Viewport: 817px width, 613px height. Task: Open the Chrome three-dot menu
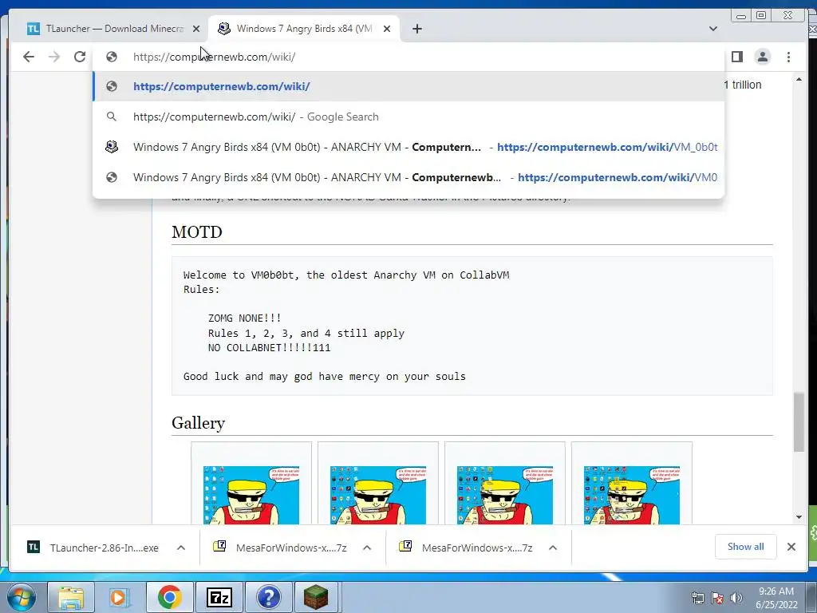[788, 57]
